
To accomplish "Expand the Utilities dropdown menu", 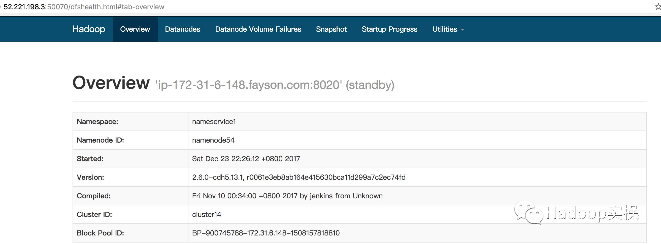I will (448, 29).
